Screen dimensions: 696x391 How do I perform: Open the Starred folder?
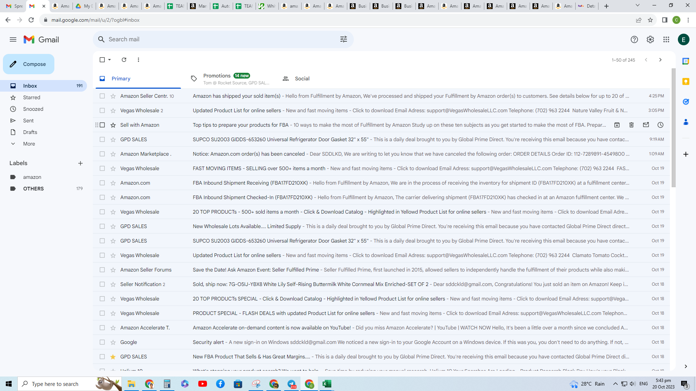43,97
